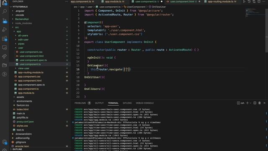This screenshot has width=268, height=151.
Task: Open the Explorer view in activity bar
Action: (5, 3)
